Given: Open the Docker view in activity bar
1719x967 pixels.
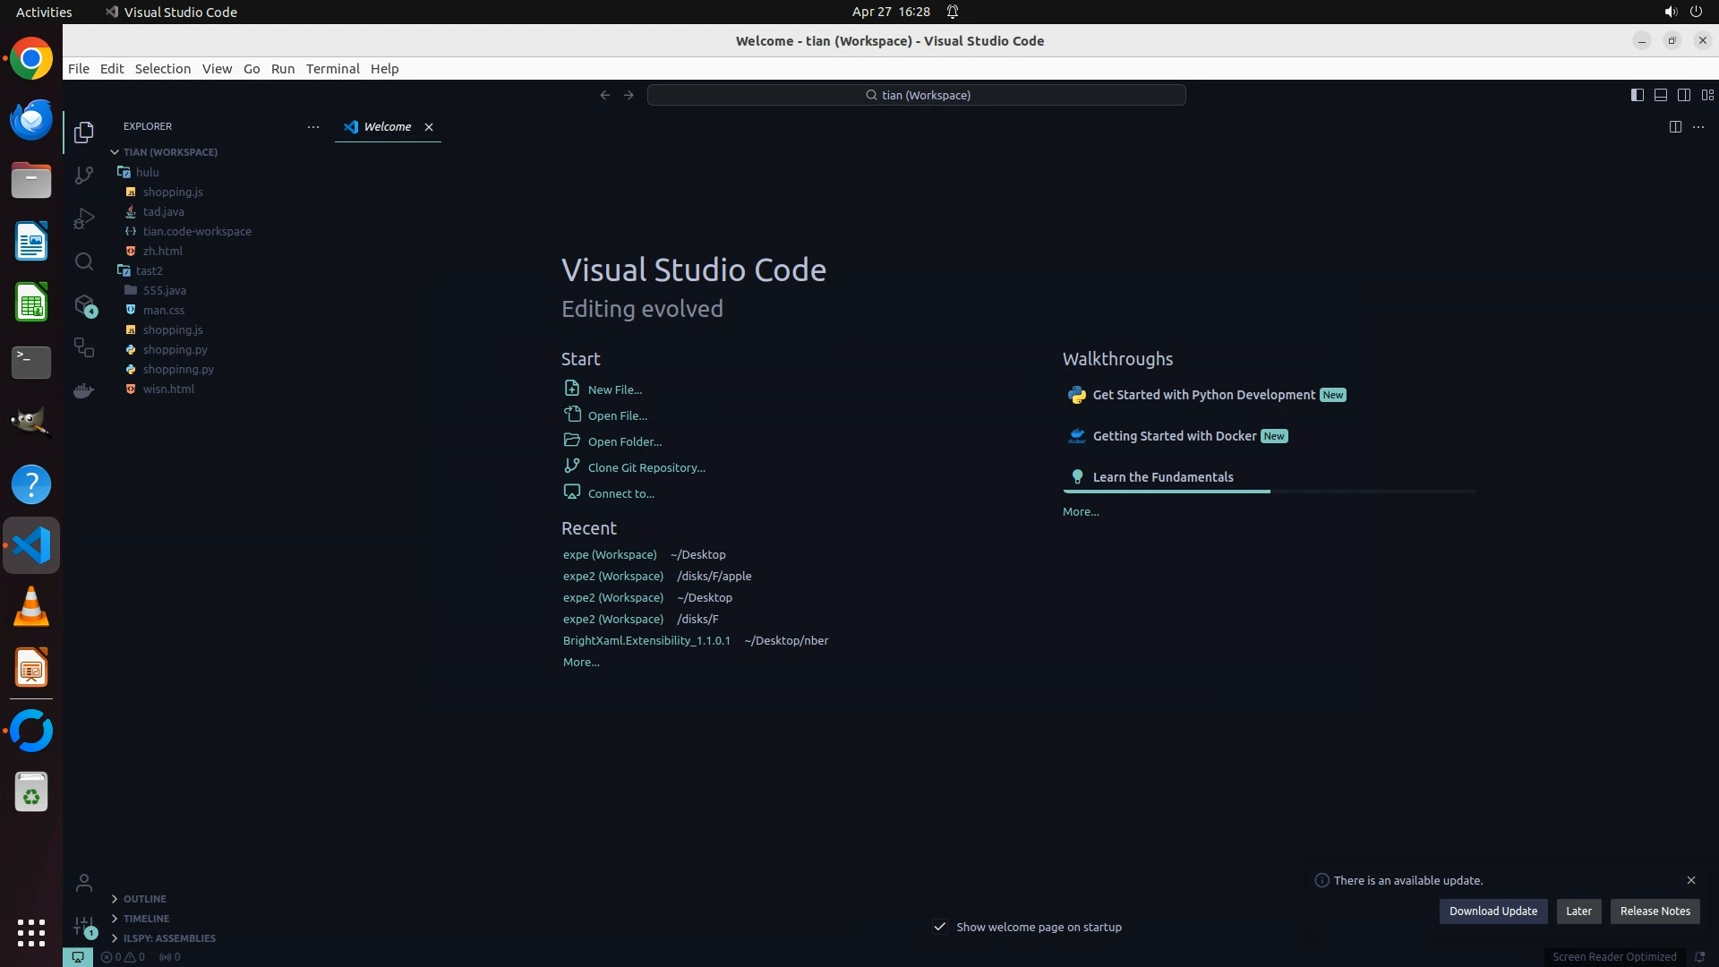Looking at the screenshot, I should coord(84,390).
